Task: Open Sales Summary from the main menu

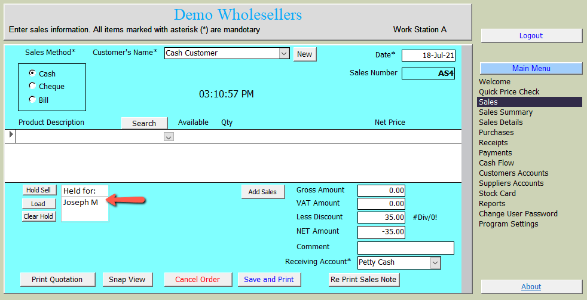Action: tap(505, 112)
